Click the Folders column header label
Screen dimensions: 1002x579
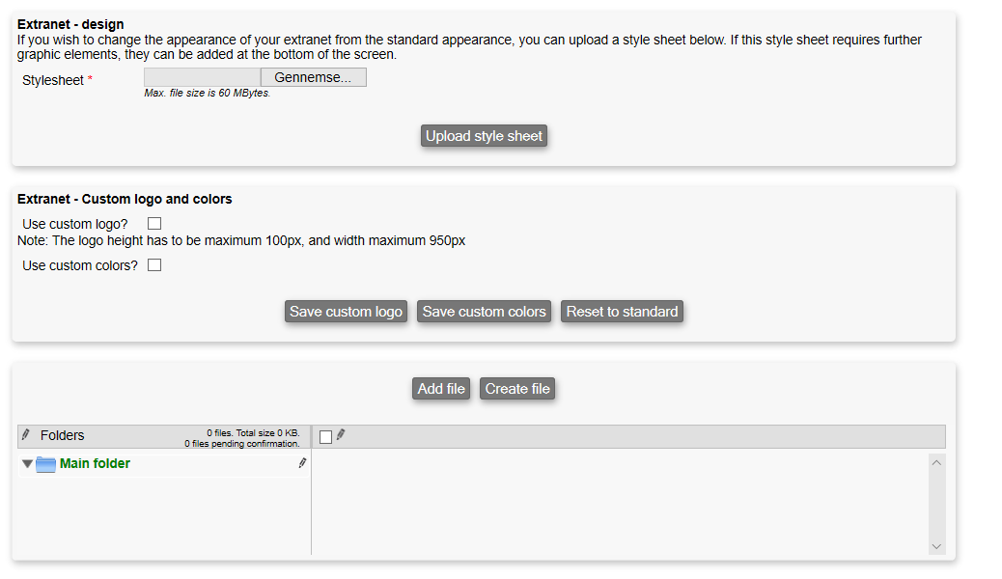pos(63,436)
